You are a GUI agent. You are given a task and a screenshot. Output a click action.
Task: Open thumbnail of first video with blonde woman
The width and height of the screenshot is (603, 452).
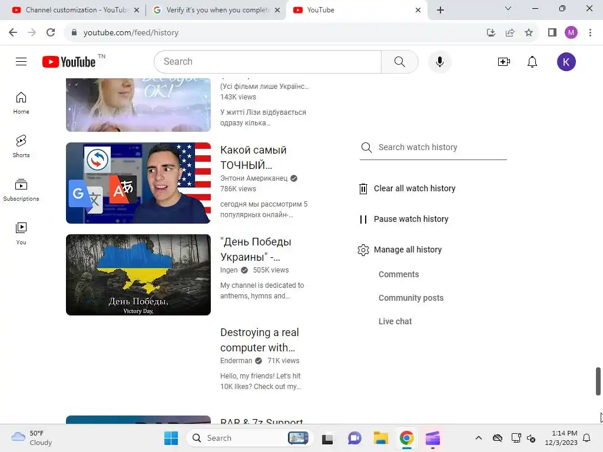[138, 105]
